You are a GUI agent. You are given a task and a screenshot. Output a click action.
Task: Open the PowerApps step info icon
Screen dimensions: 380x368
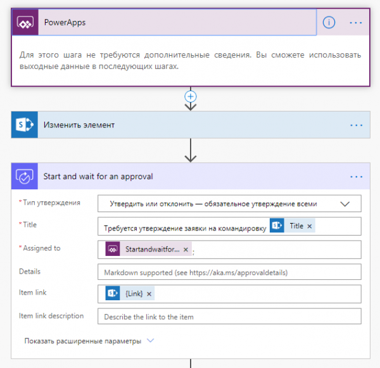coord(329,23)
